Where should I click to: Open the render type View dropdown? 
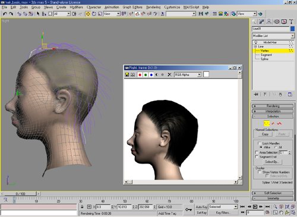(x=247, y=14)
